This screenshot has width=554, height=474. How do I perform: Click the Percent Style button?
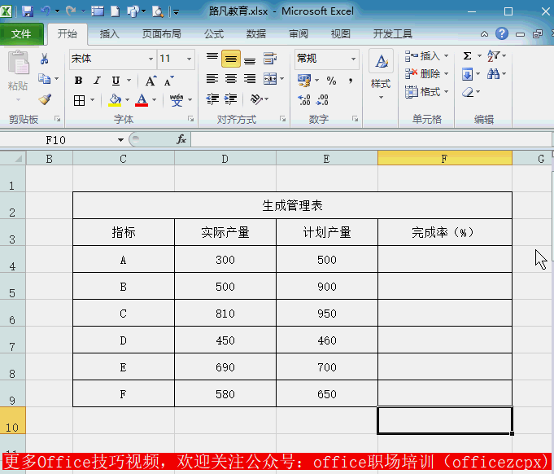click(331, 81)
